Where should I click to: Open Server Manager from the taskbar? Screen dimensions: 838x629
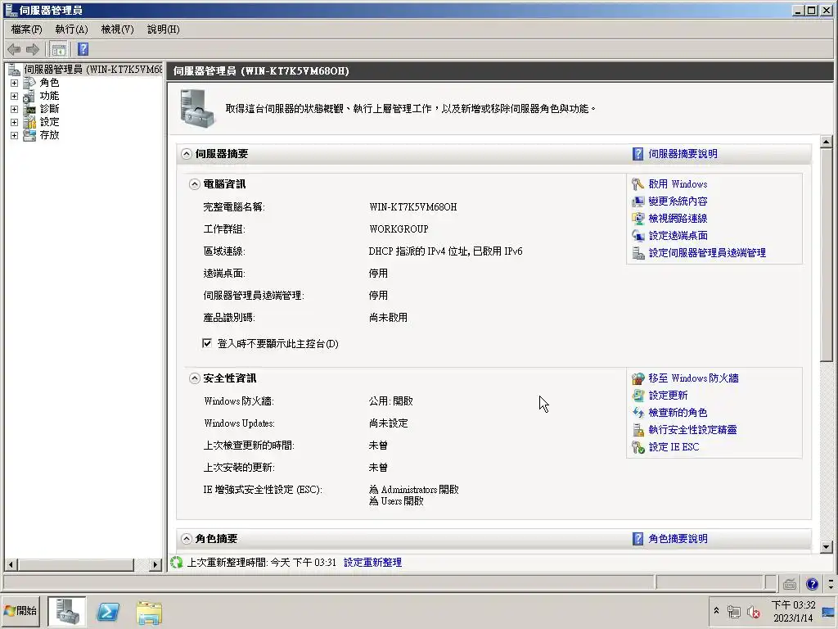pos(67,611)
